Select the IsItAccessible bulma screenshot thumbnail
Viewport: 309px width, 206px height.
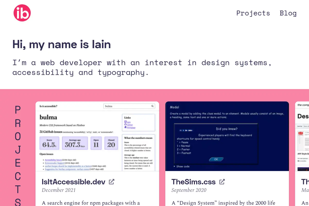[97, 136]
